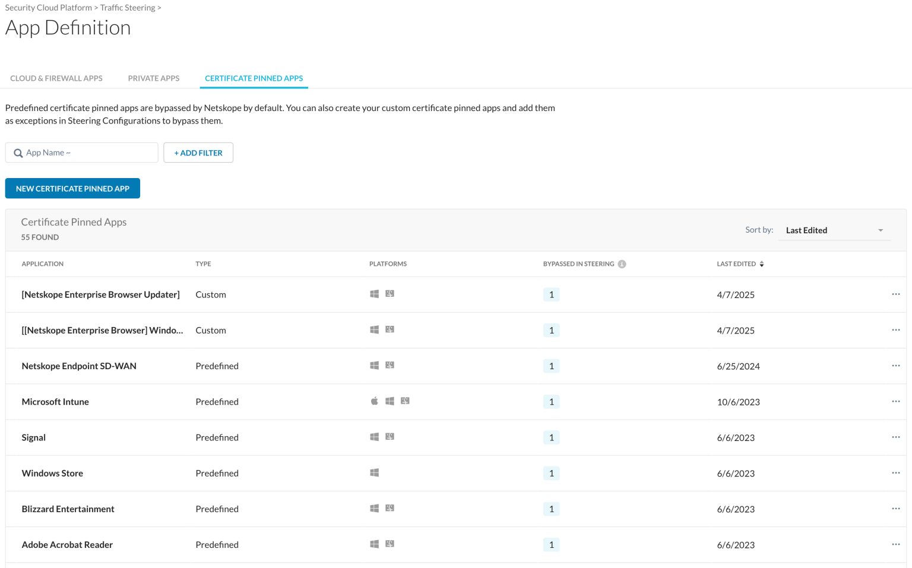
Task: Open the three-dot menu for Windows Store
Action: pyautogui.click(x=895, y=473)
